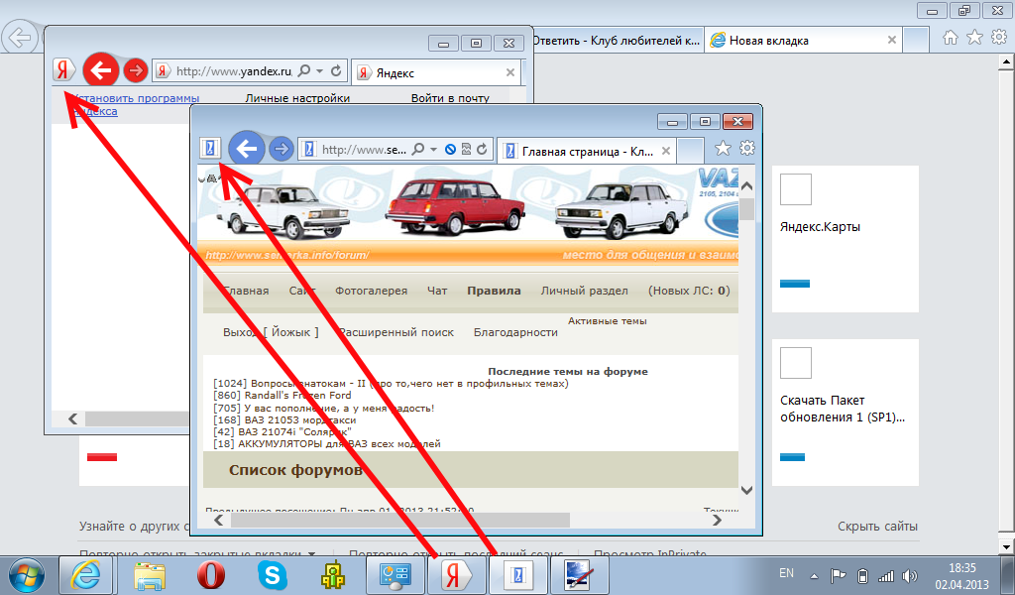Expand the Yandex address bar dropdown arrow

[x=318, y=71]
